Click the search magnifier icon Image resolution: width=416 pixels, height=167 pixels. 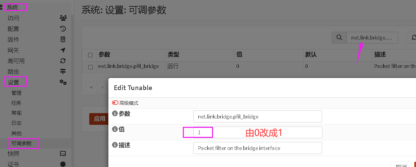click(339, 38)
